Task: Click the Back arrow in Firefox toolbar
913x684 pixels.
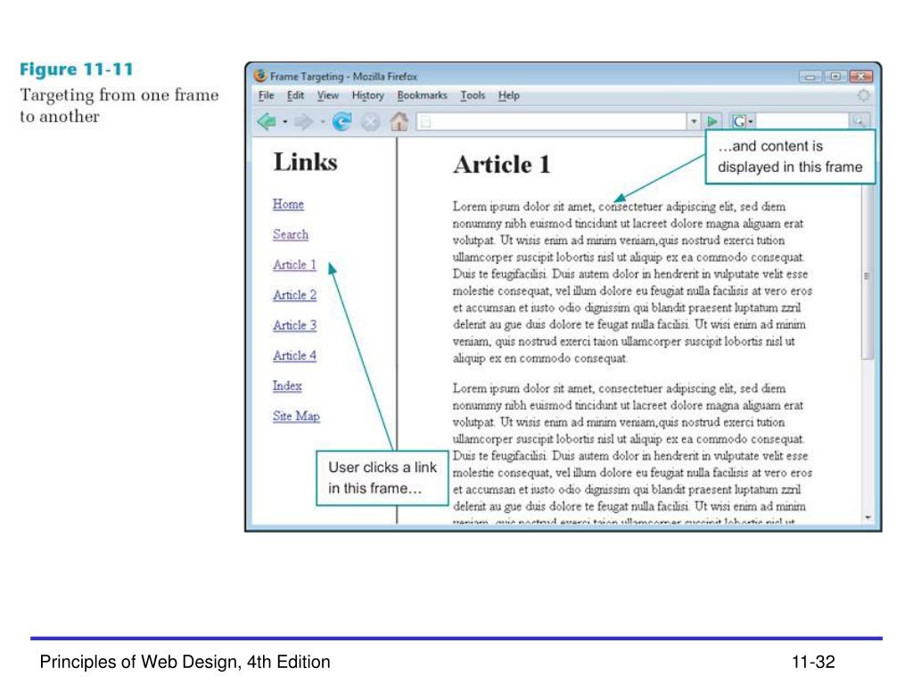Action: [267, 121]
